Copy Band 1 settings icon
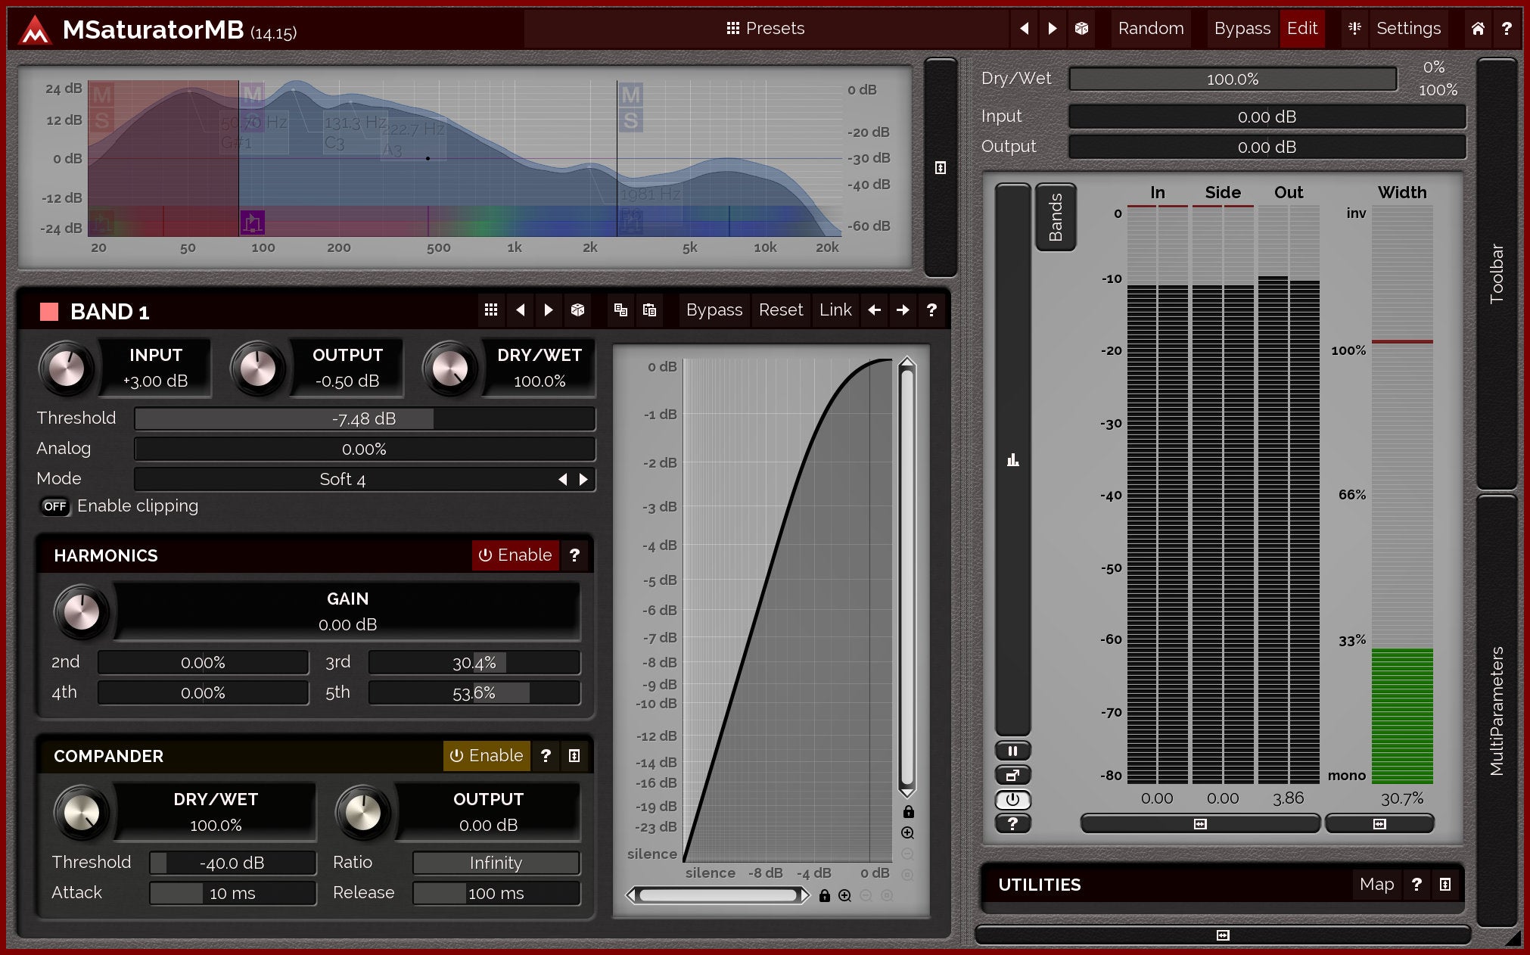Screen dimensions: 1530x955 tap(620, 310)
